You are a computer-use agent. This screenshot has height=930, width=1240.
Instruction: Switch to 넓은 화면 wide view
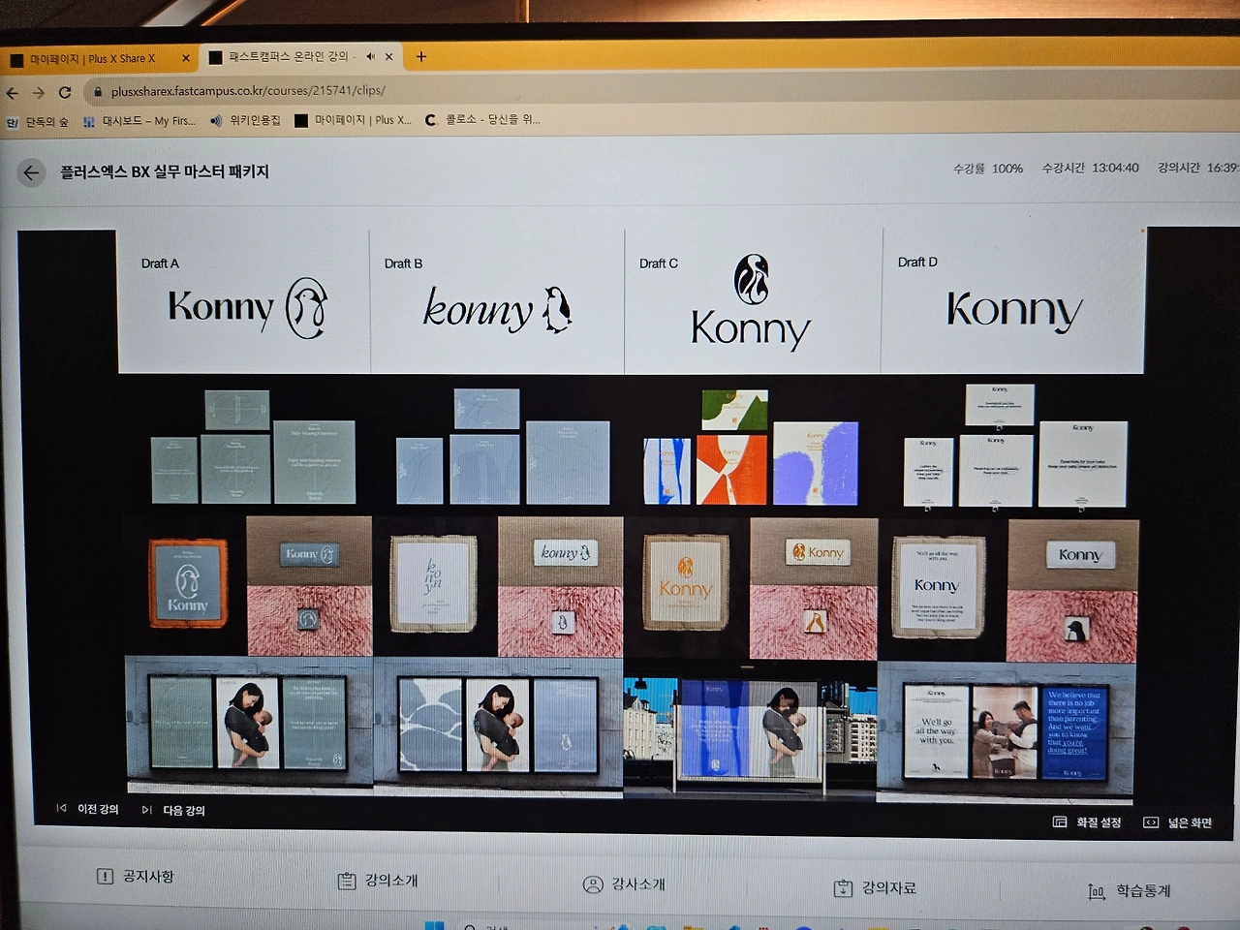pos(1178,822)
